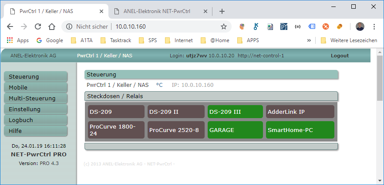Click the spreadsheet extension icon
This screenshot has width=384, height=185.
coord(270,26)
